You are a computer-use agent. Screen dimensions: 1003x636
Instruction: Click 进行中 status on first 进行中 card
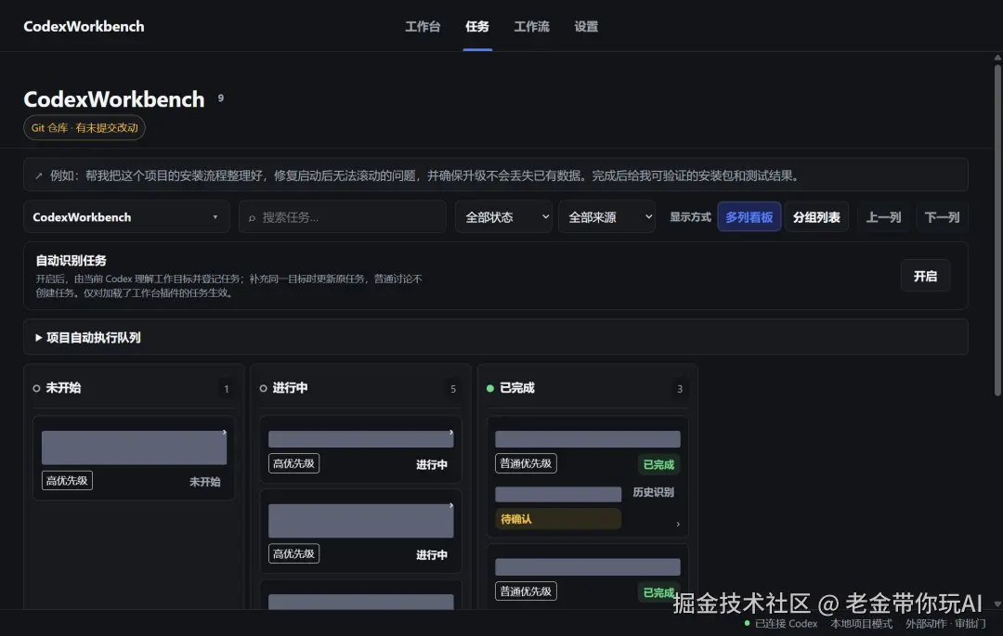[432, 464]
